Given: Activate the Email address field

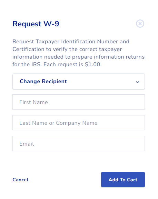Looking at the screenshot, I should [x=79, y=144].
